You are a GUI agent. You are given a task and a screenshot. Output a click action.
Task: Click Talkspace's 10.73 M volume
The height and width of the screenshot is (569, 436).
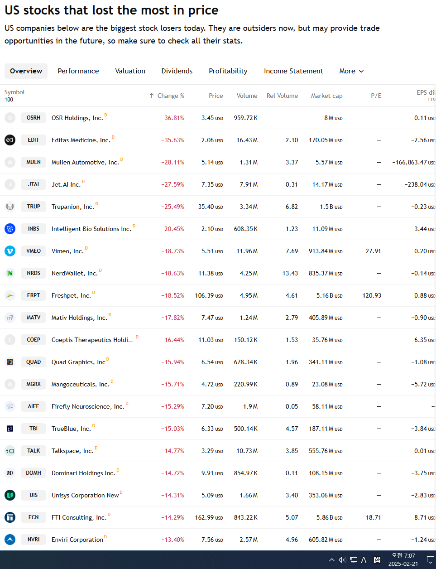click(247, 451)
